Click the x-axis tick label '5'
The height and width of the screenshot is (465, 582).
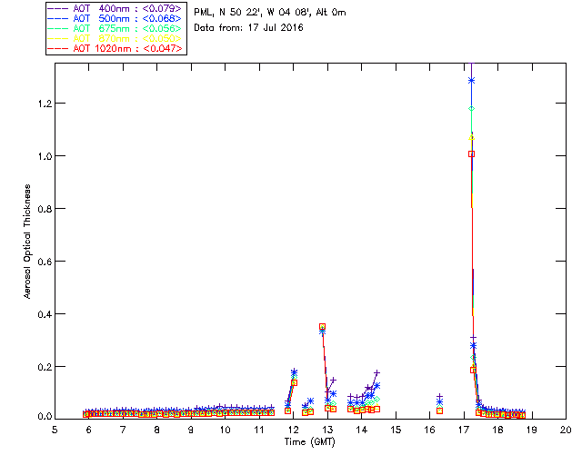[x=55, y=430]
